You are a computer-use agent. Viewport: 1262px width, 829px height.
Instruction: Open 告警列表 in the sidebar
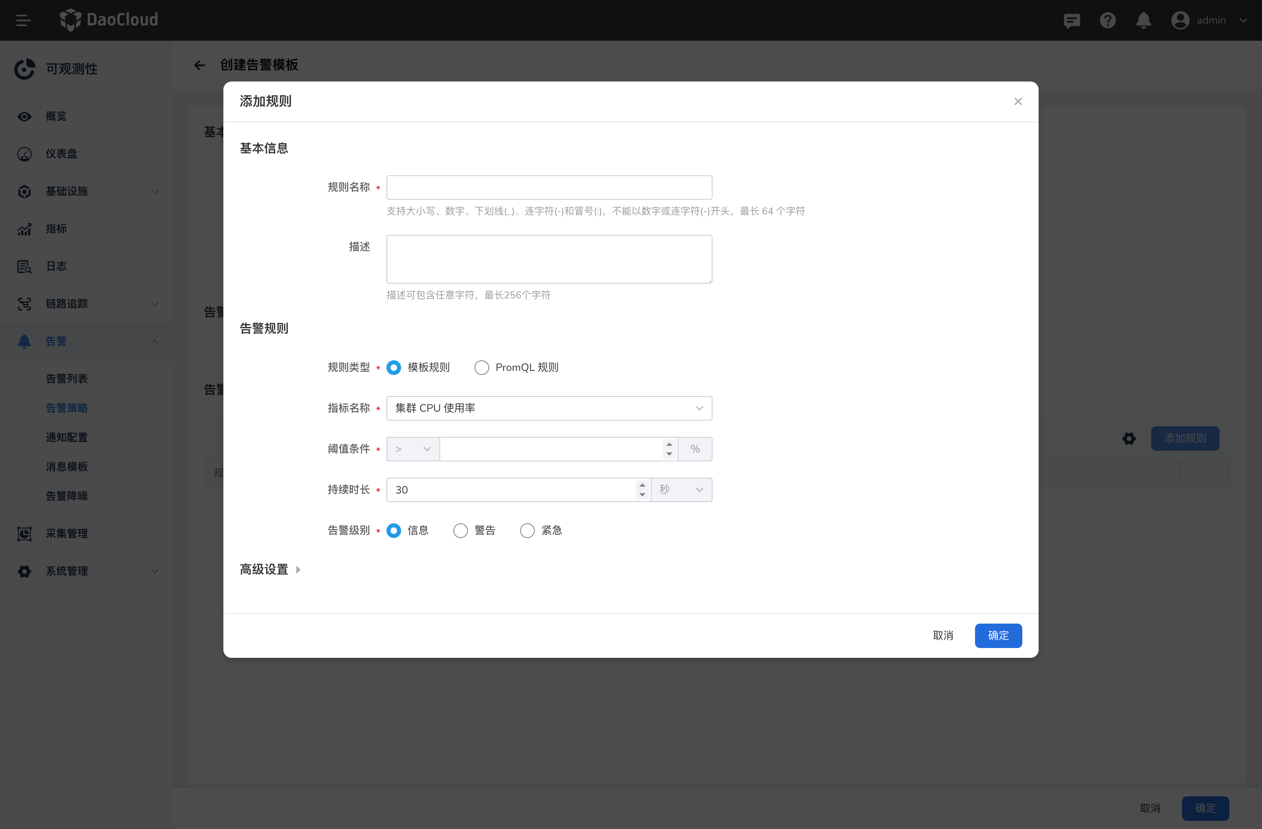[67, 379]
